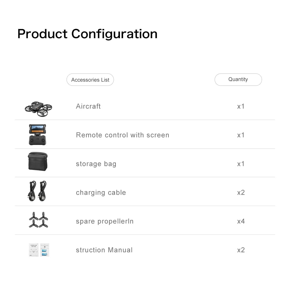Select the "storage bag" label

(96, 164)
